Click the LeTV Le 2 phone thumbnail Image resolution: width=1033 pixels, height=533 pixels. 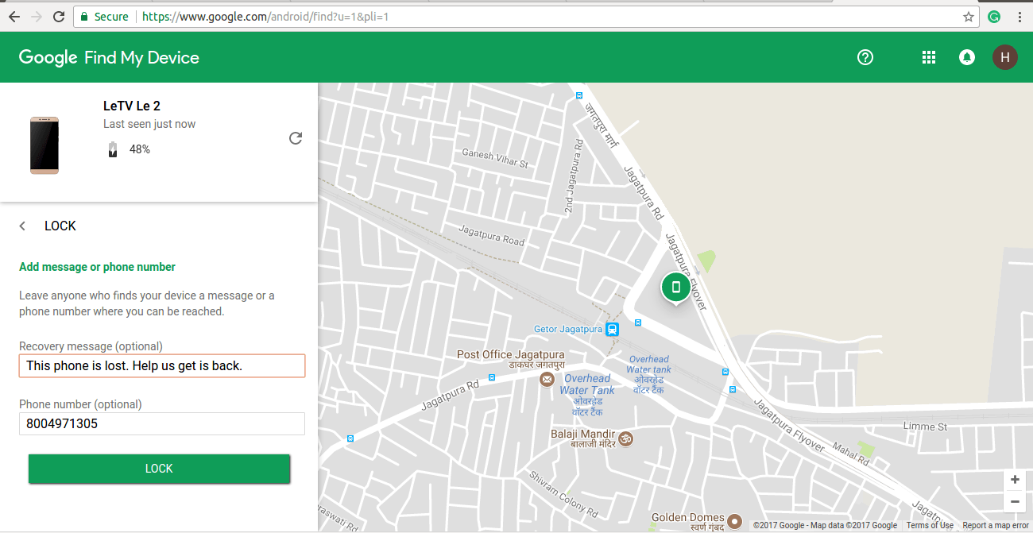(44, 145)
